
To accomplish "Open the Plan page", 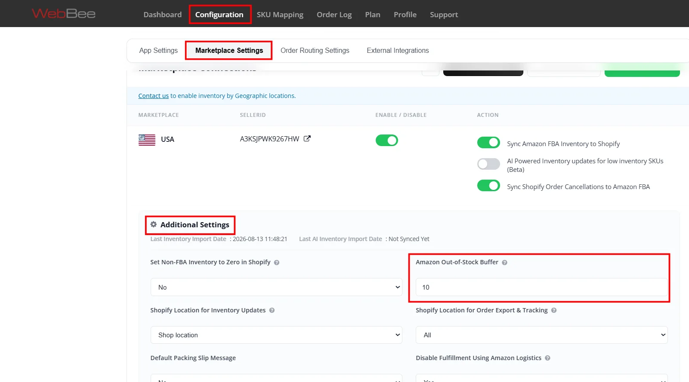I will 373,15.
